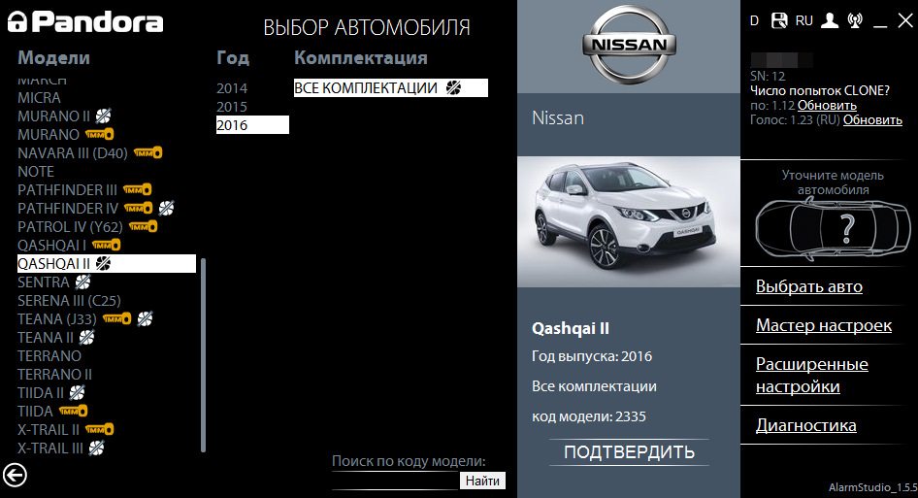Select year 2016
The width and height of the screenshot is (918, 498).
[252, 125]
